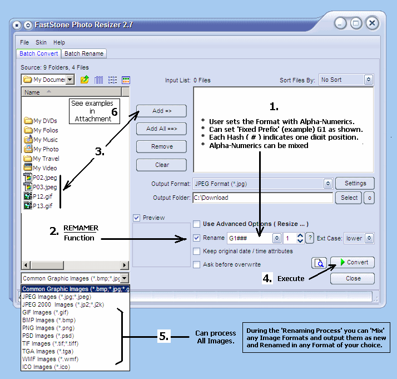The width and height of the screenshot is (397, 379).
Task: Switch file browser to details view icon
Action: click(99, 80)
